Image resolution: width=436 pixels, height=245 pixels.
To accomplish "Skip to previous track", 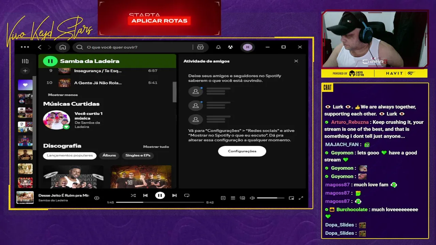I will click(145, 196).
